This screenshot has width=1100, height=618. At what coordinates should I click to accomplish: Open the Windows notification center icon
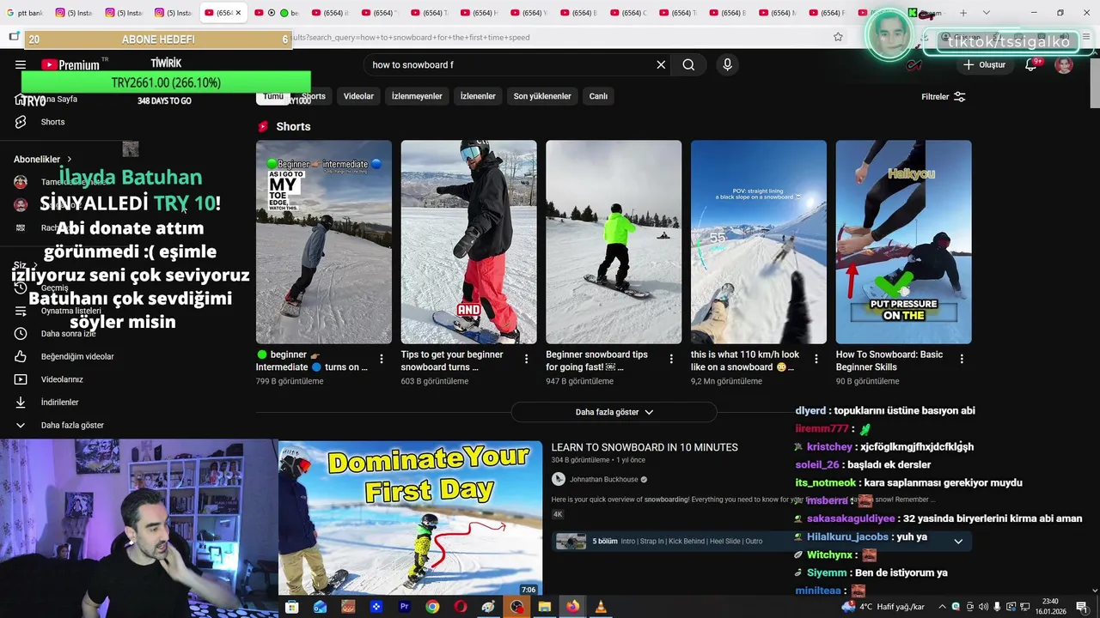(1085, 607)
